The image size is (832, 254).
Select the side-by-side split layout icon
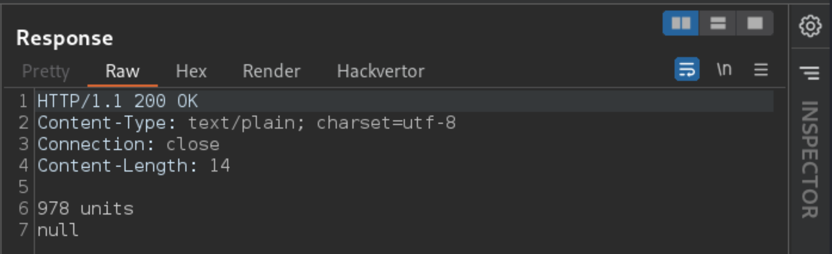(681, 23)
